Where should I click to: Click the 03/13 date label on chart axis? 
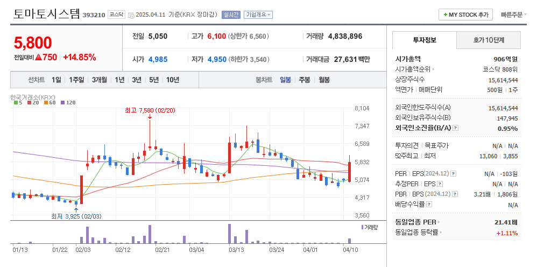pyautogui.click(x=236, y=250)
